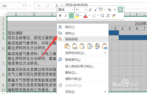Open borders dropdown arrow

click(98, 16)
